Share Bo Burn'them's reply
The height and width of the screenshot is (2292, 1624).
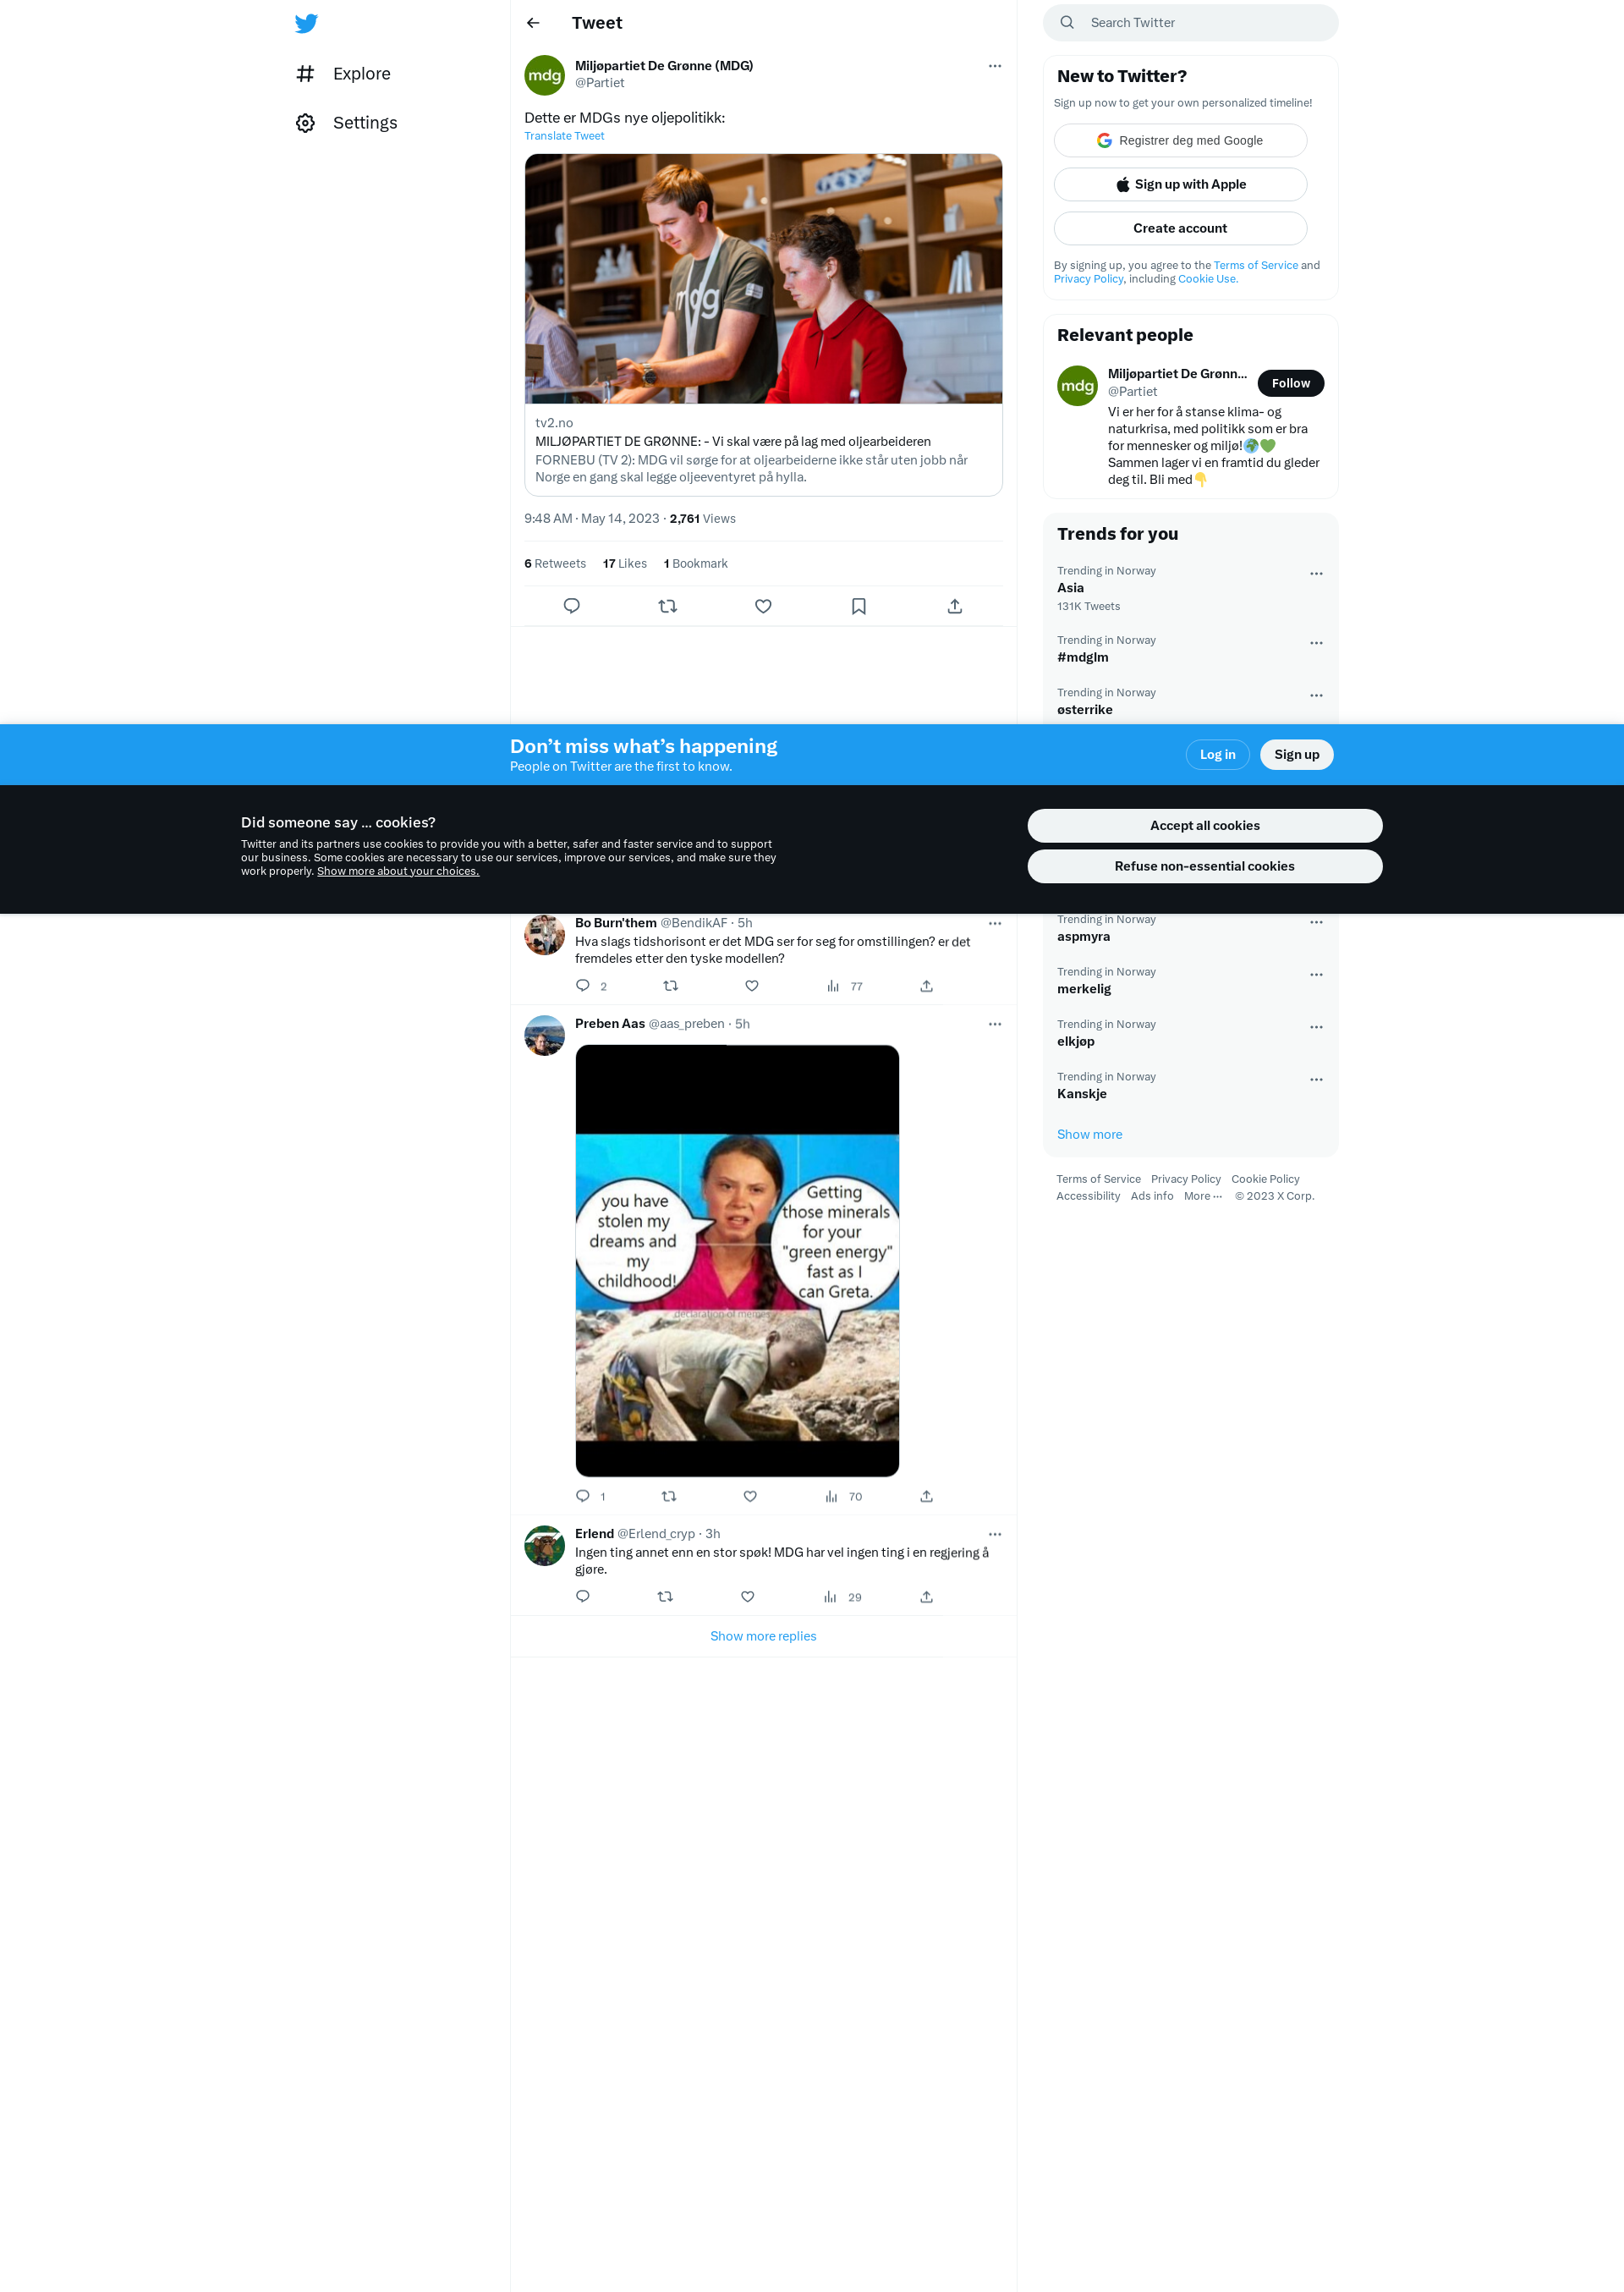(927, 986)
